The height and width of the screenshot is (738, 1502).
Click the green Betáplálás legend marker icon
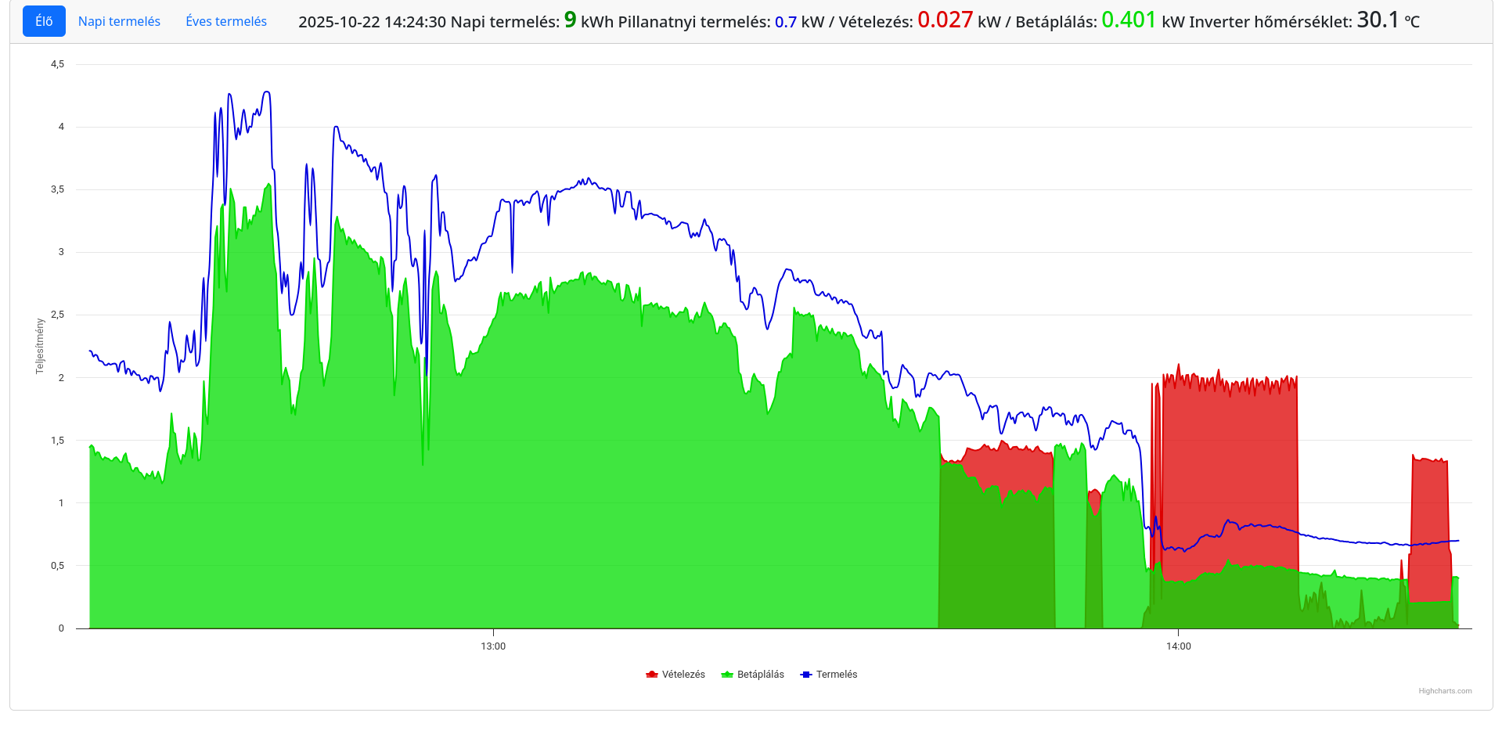(x=727, y=675)
